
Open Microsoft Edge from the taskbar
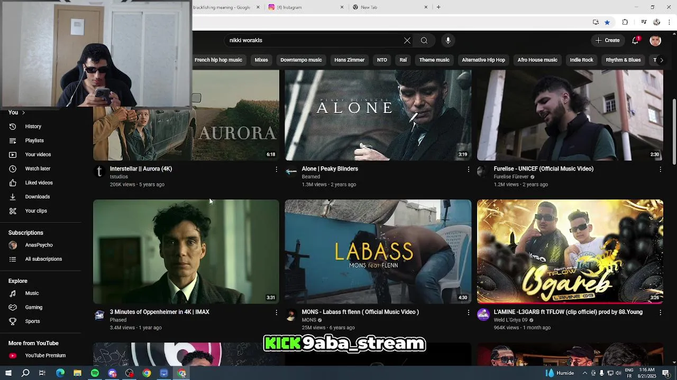click(x=60, y=373)
